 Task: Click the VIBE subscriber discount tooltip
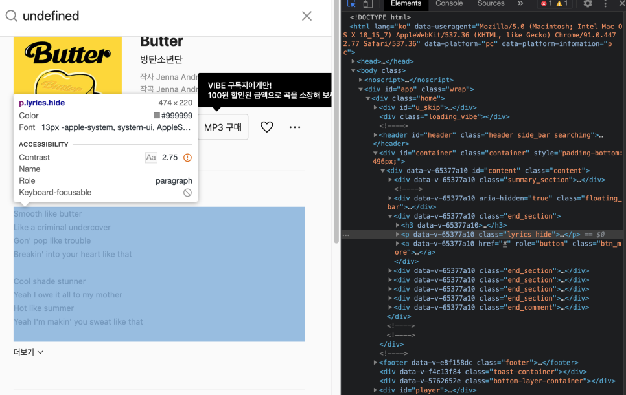point(264,91)
